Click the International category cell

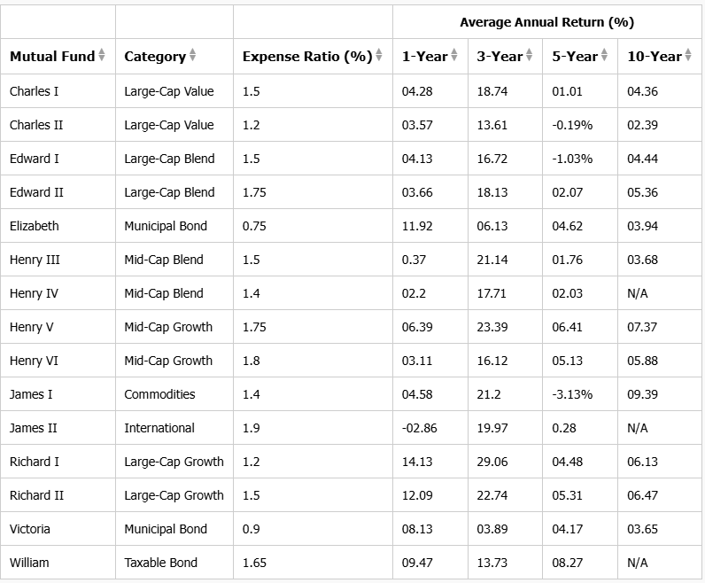(x=159, y=428)
